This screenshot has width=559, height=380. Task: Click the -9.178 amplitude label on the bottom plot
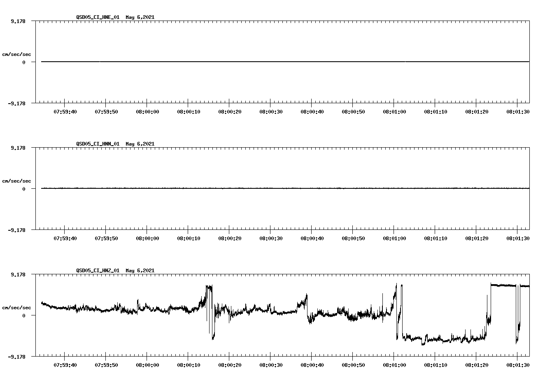[17, 356]
